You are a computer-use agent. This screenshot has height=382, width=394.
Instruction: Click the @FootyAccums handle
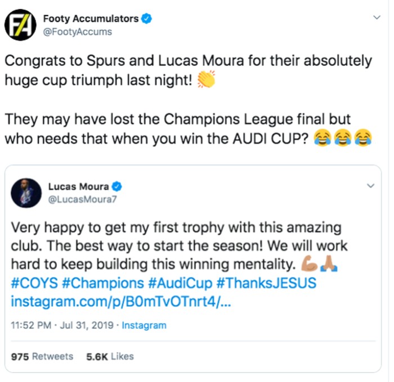pos(77,32)
